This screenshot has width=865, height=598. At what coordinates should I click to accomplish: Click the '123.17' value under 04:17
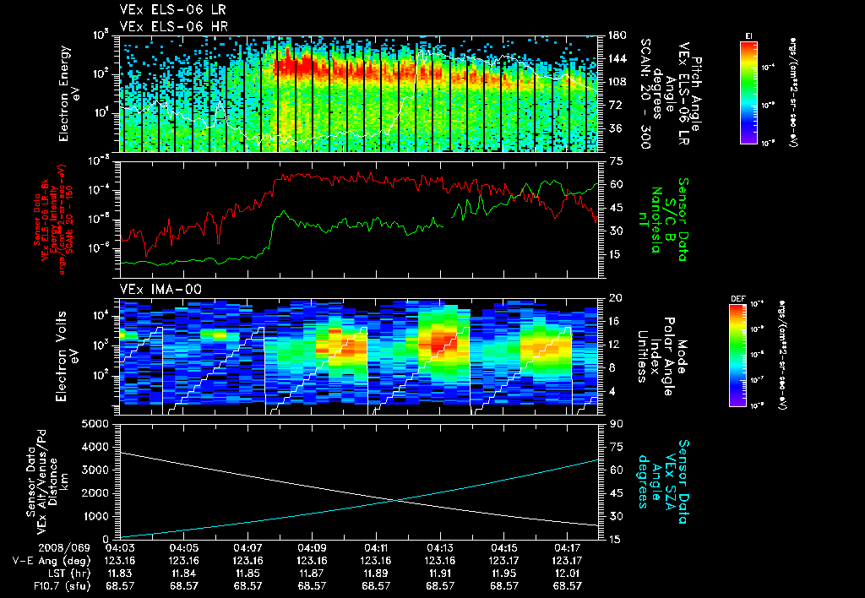[568, 561]
